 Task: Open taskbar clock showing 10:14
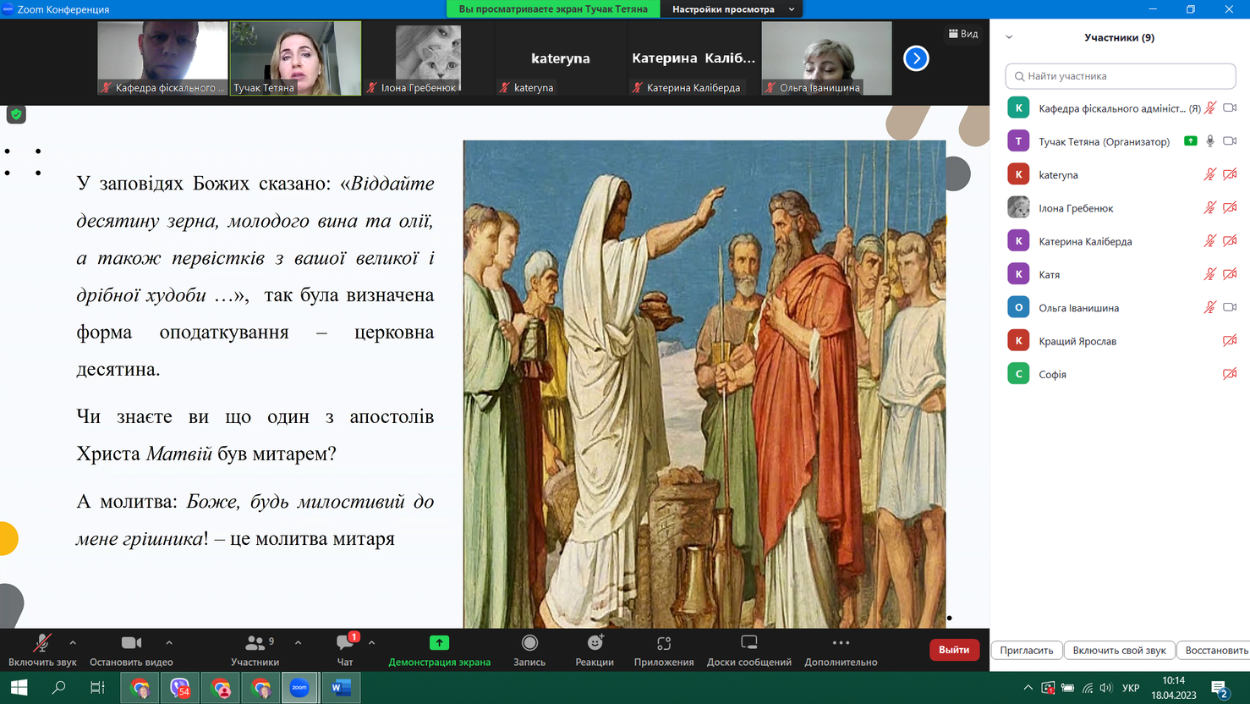(x=1174, y=688)
